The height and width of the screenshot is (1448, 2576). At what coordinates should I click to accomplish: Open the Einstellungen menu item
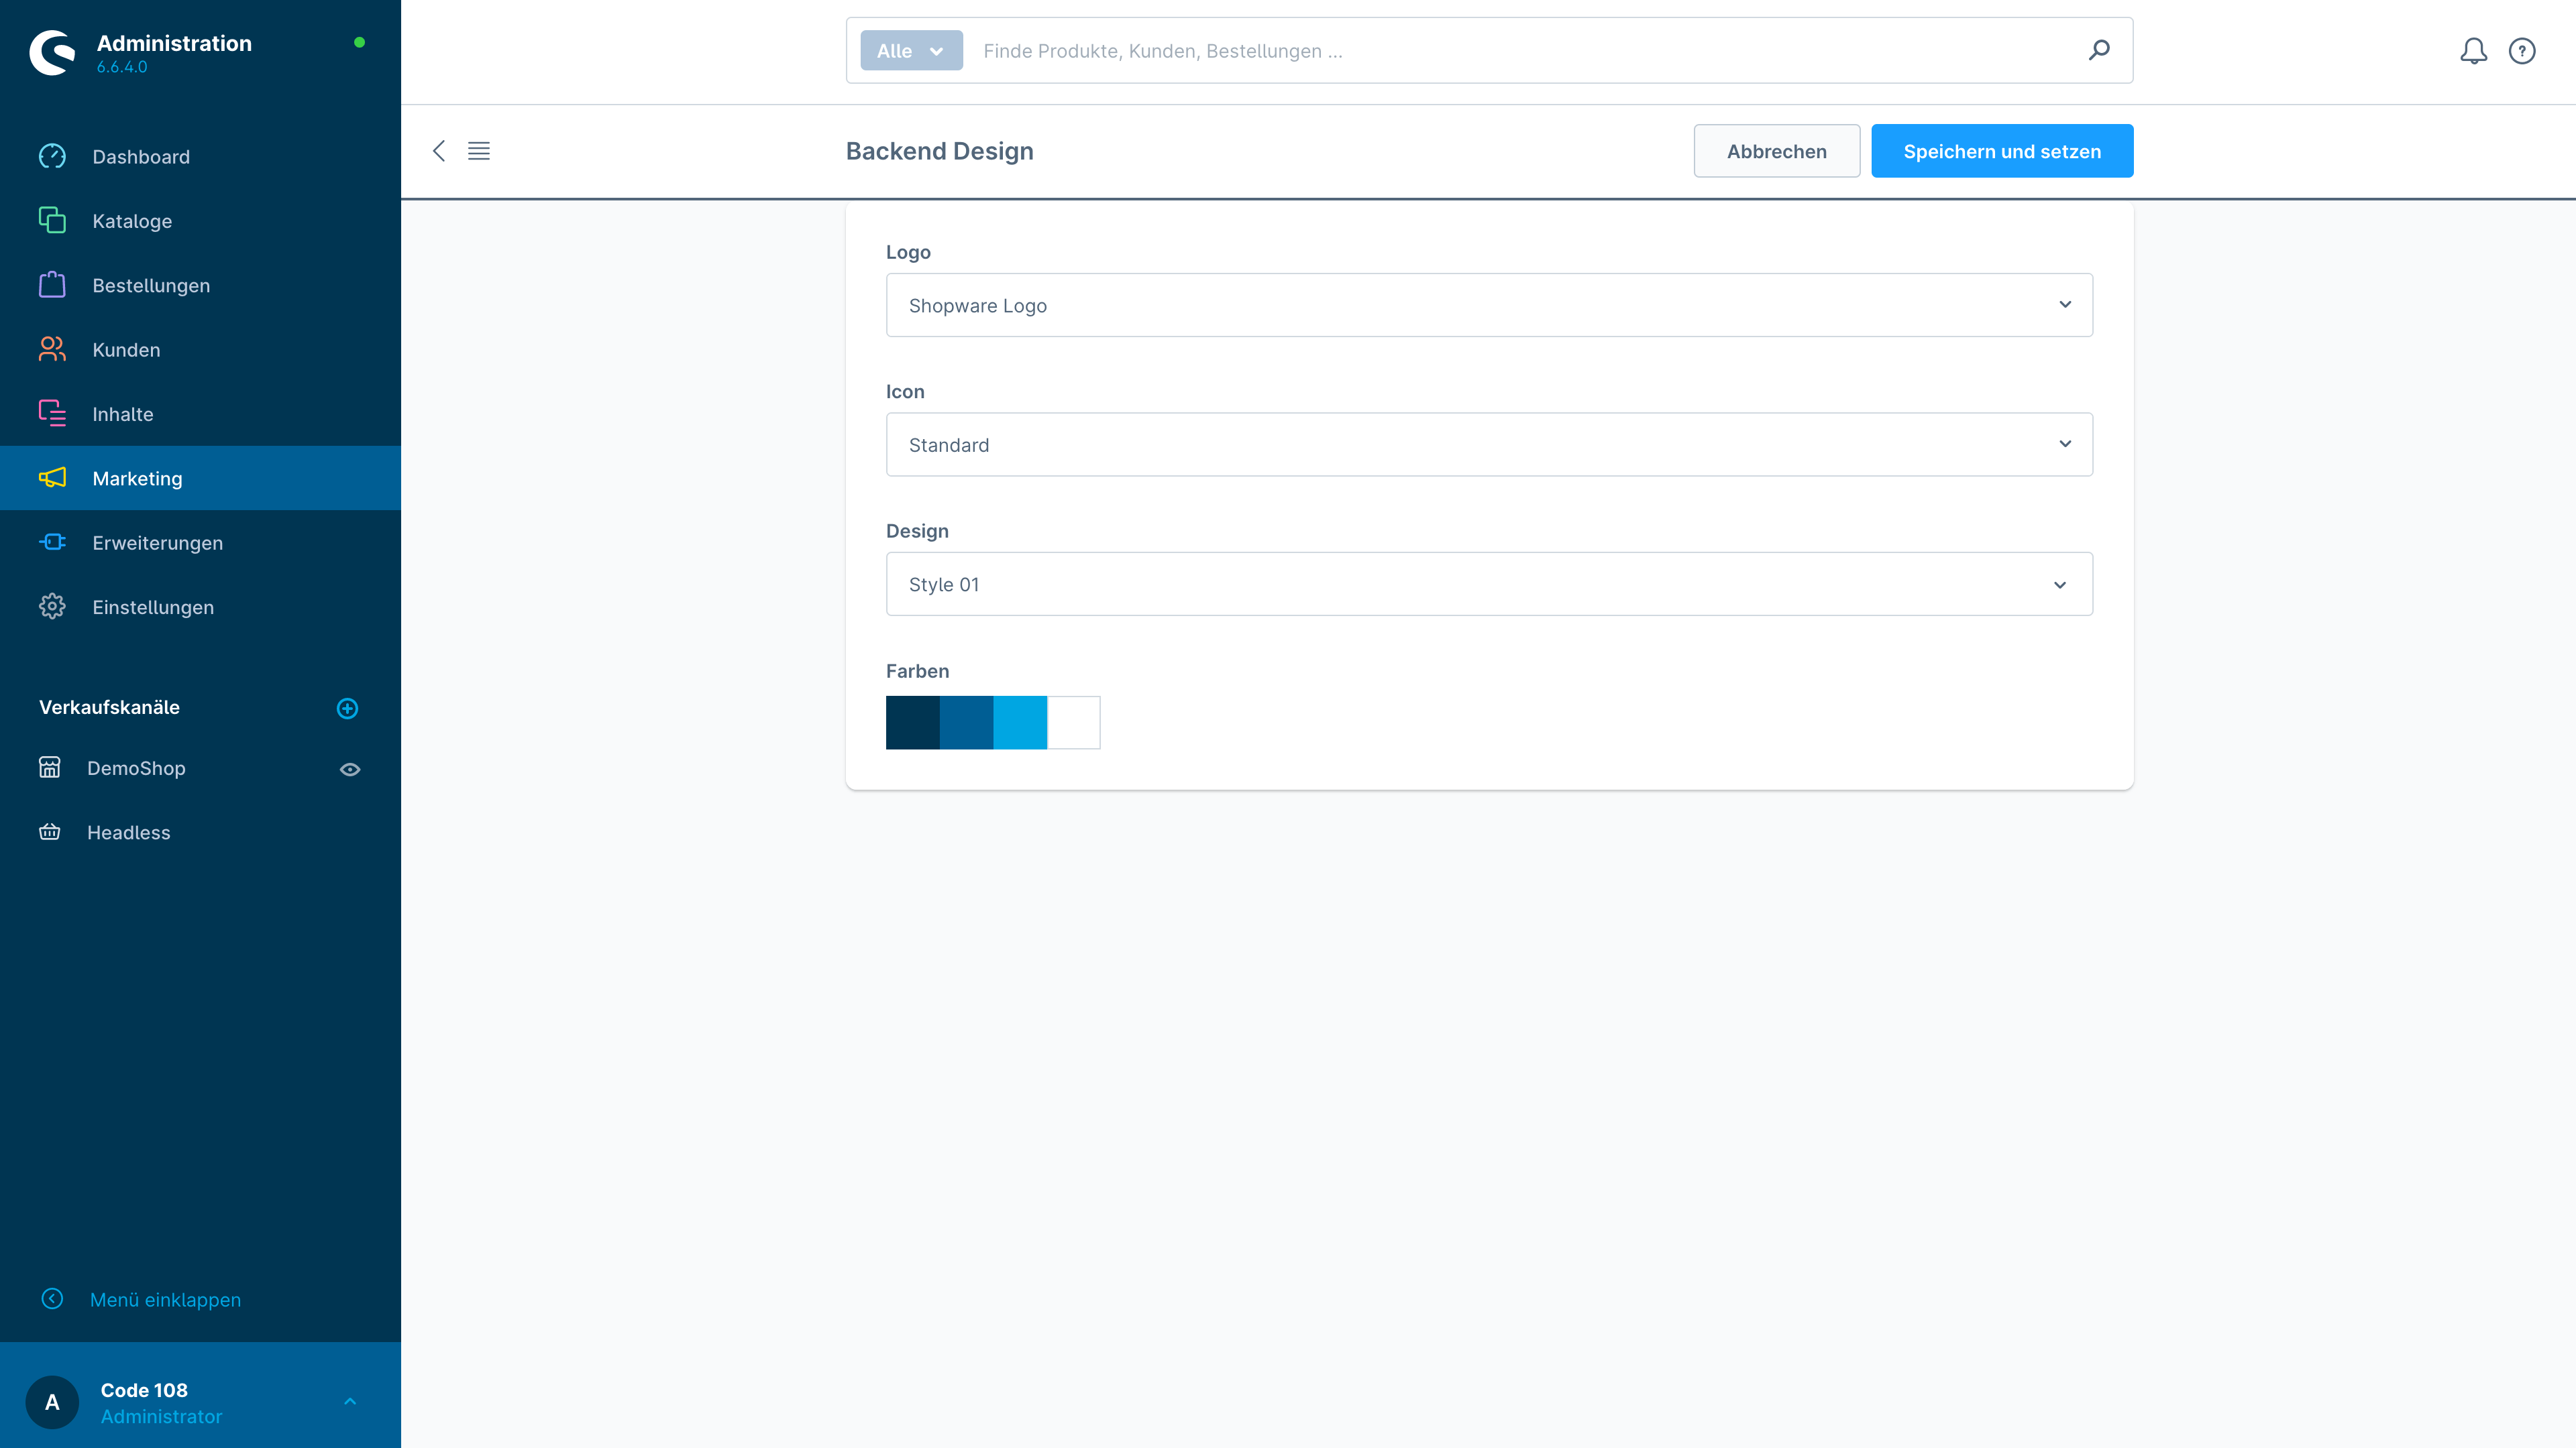tap(200, 607)
